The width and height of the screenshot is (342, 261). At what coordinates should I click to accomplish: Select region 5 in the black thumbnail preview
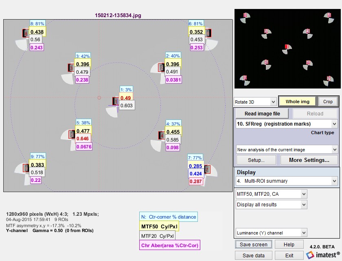pos(266,62)
